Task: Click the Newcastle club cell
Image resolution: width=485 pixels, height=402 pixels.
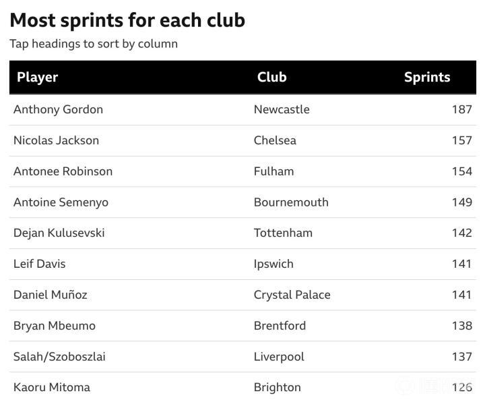Action: click(282, 109)
